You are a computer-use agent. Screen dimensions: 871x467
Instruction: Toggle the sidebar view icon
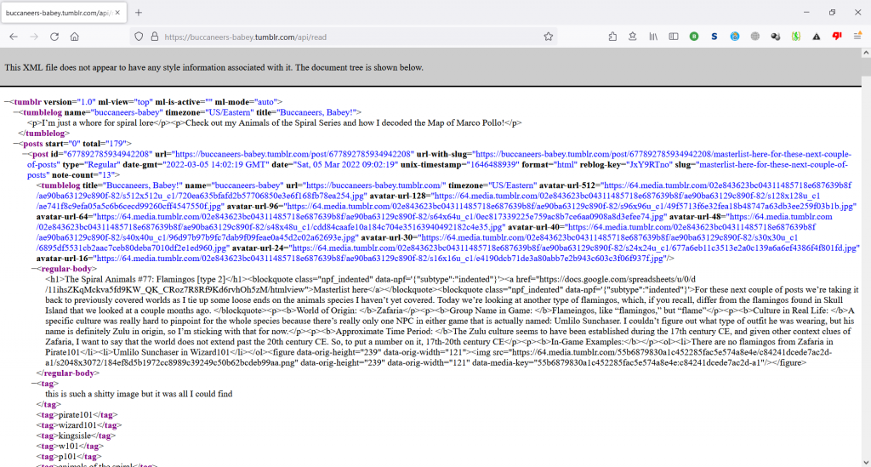coord(674,37)
